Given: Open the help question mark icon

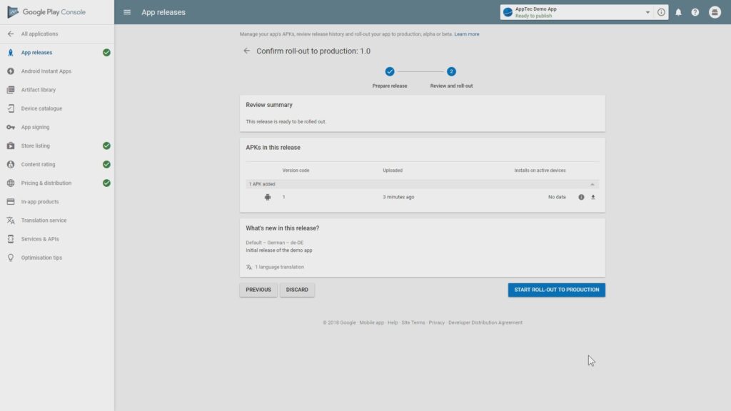Looking at the screenshot, I should coord(695,12).
